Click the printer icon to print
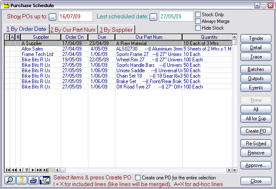Image resolution: width=276 pixels, height=189 pixels. point(33,181)
